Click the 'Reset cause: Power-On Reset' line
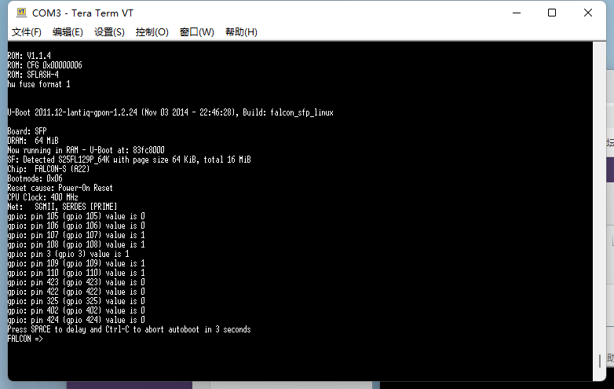 (60, 188)
